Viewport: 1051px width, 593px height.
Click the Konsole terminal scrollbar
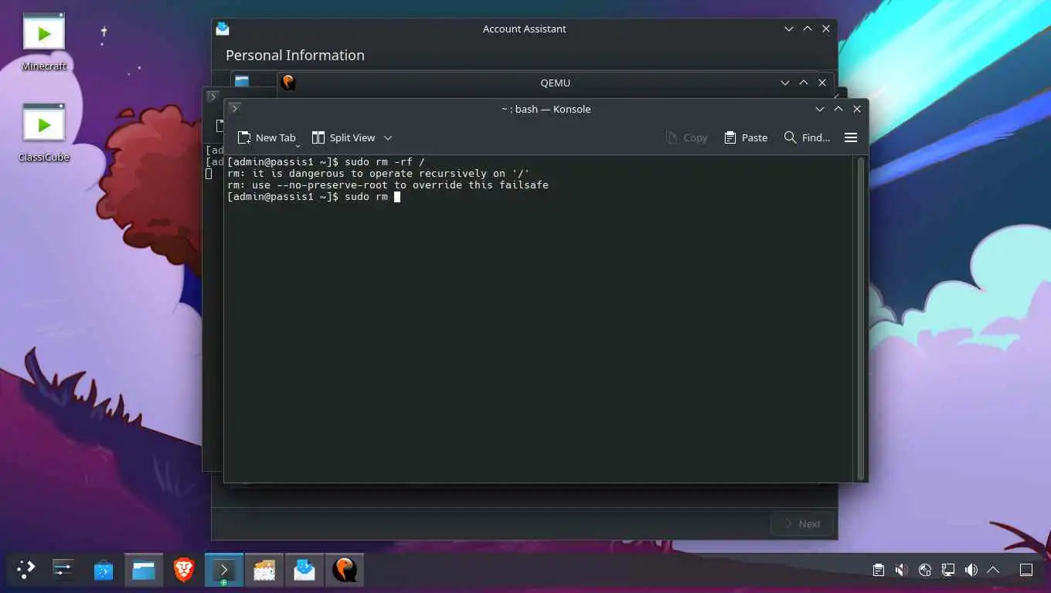tap(860, 318)
